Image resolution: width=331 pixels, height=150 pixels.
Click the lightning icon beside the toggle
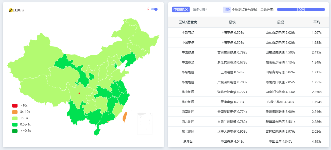tap(148, 9)
